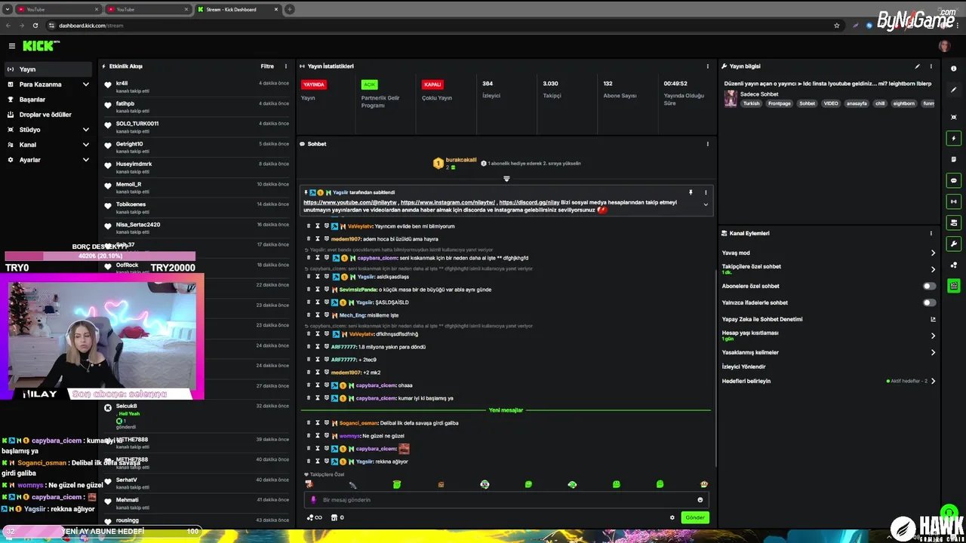
Task: Open Droplar ve ödüller page
Action: [x=48, y=115]
